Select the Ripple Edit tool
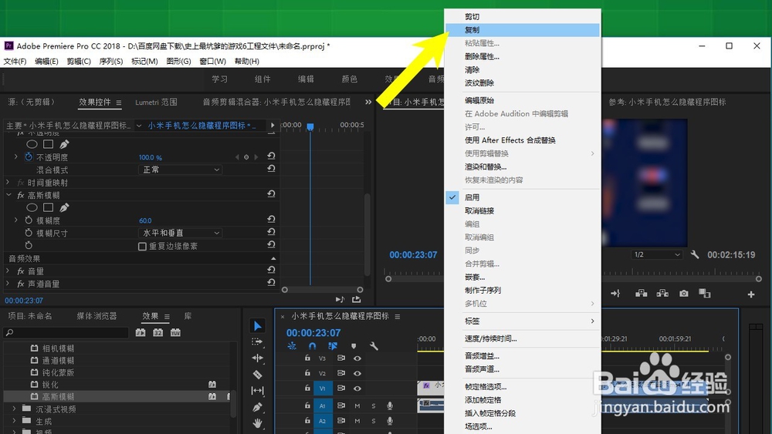 coord(258,358)
